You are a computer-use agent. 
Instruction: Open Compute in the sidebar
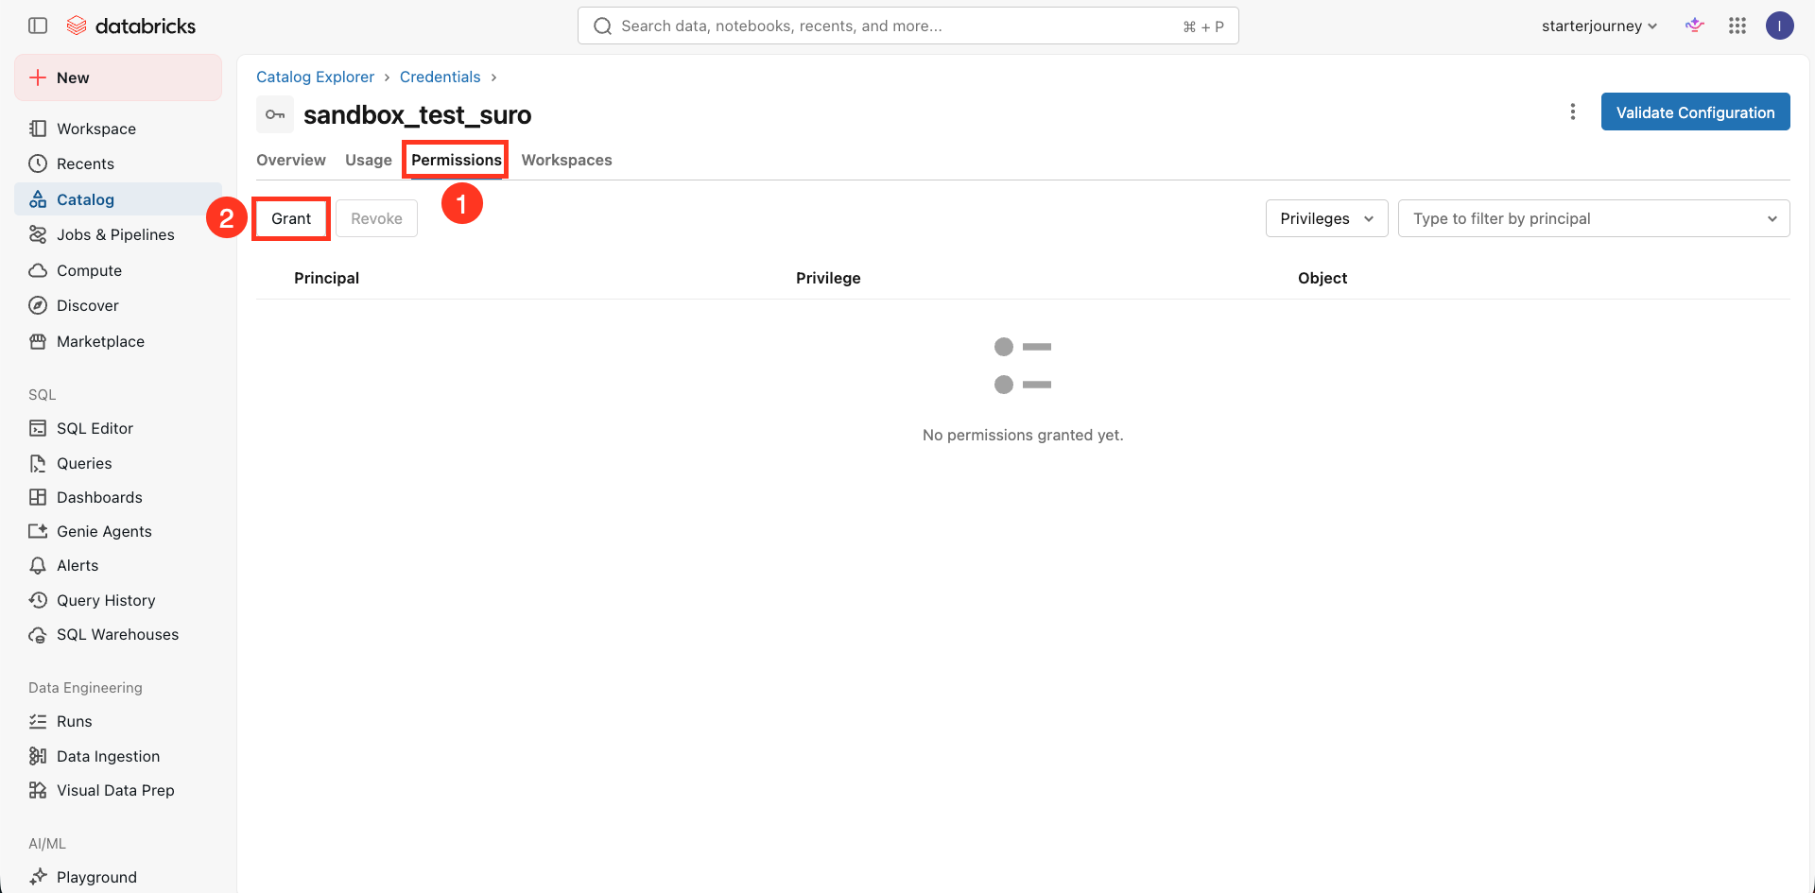118,270
